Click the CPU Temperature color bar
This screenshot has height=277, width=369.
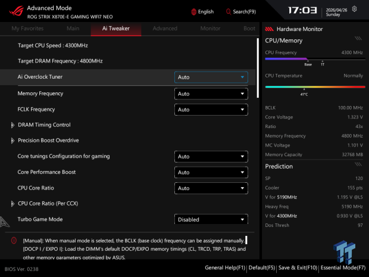coord(315,87)
